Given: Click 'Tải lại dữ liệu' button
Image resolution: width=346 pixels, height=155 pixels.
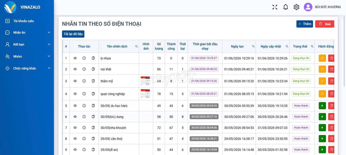Looking at the screenshot, I should pyautogui.click(x=73, y=34).
